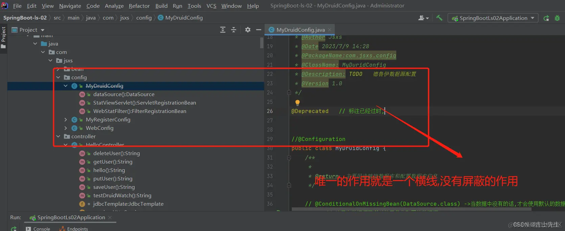The height and width of the screenshot is (231, 565).
Task: Select the MyDruidConfig.java editor tab
Action: pos(300,30)
